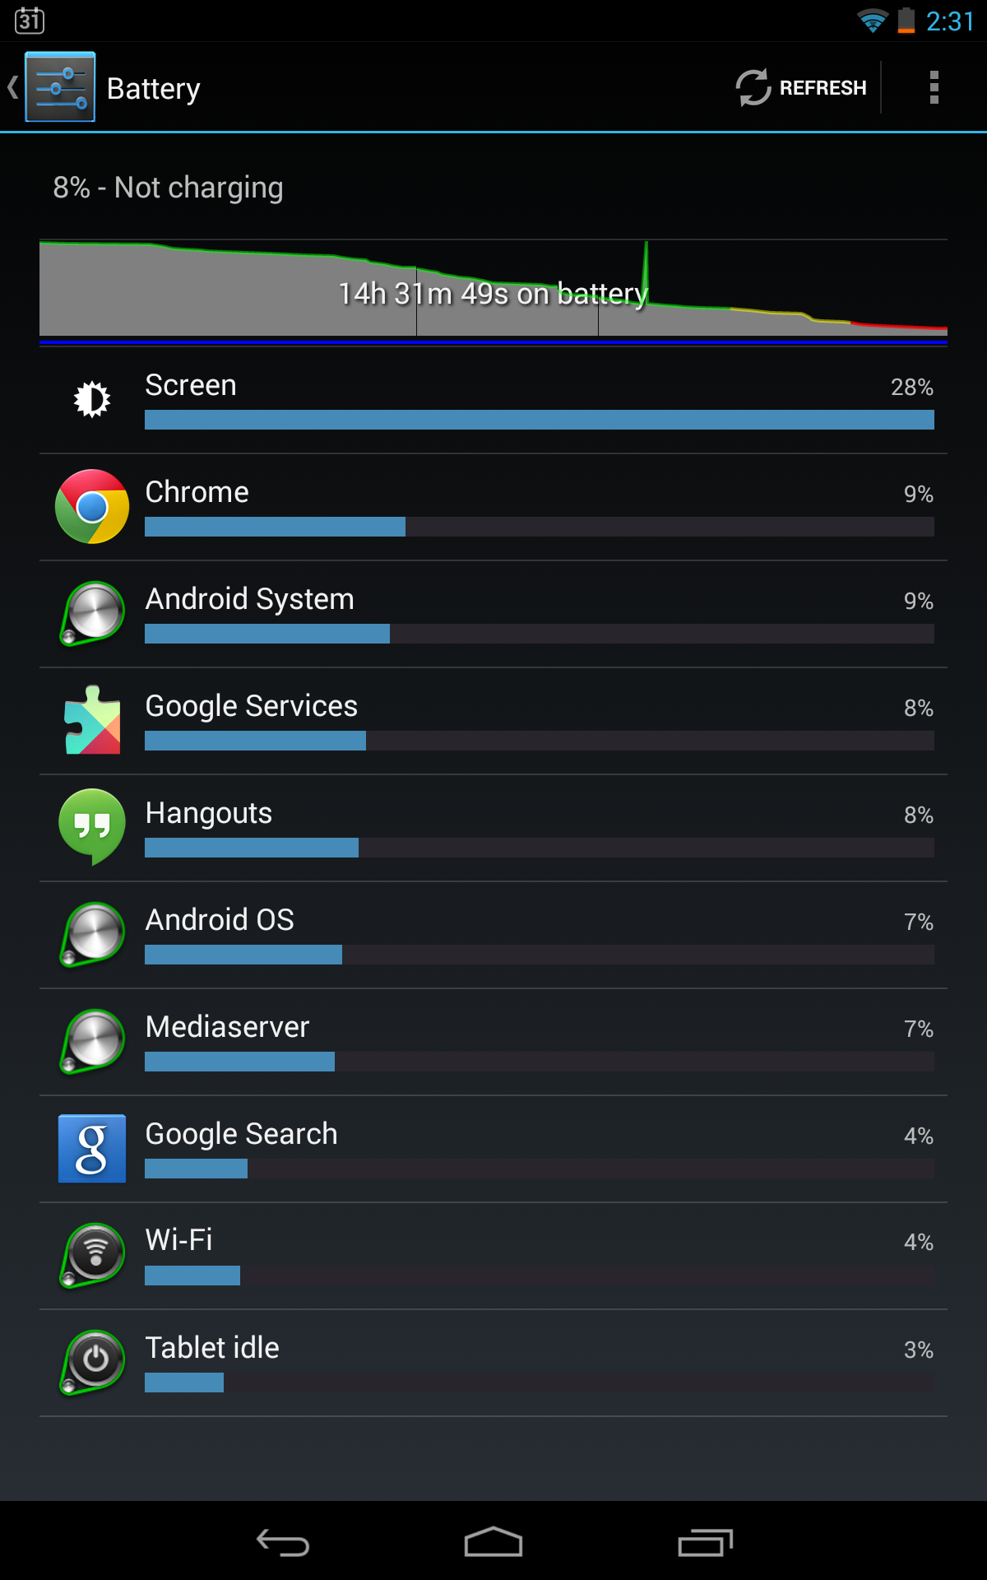The image size is (987, 1580).
Task: Open the Android OS usage details
Action: point(493,935)
